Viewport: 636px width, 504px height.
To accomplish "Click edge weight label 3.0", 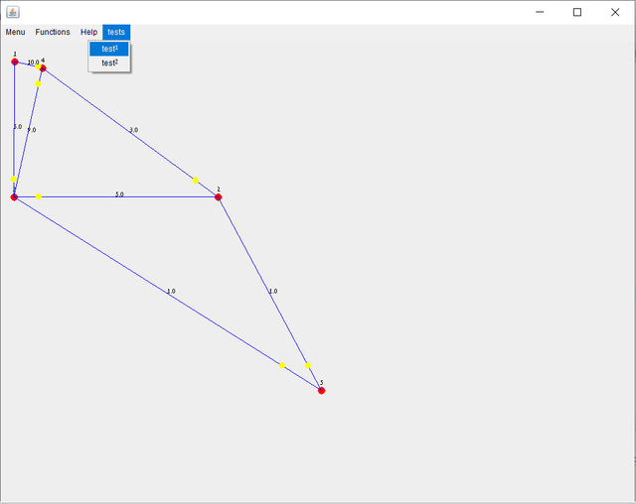I will click(134, 130).
